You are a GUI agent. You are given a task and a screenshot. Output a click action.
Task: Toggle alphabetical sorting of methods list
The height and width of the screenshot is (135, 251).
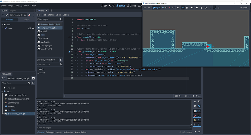pyautogui.click(x=61, y=60)
